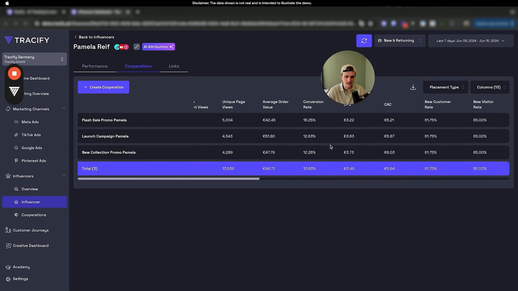Switch to the Performance tab
This screenshot has height=291, width=518.
(x=95, y=66)
